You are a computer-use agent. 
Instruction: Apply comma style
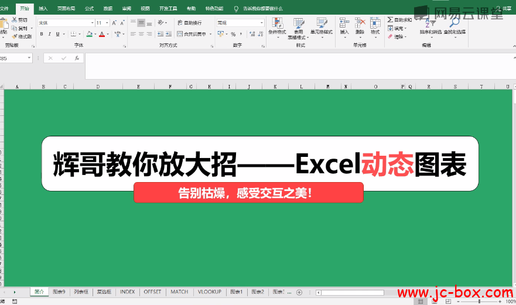tap(241, 34)
